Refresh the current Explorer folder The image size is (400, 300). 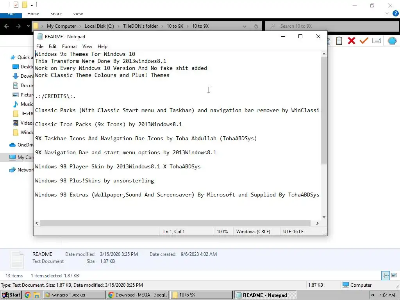click(256, 26)
